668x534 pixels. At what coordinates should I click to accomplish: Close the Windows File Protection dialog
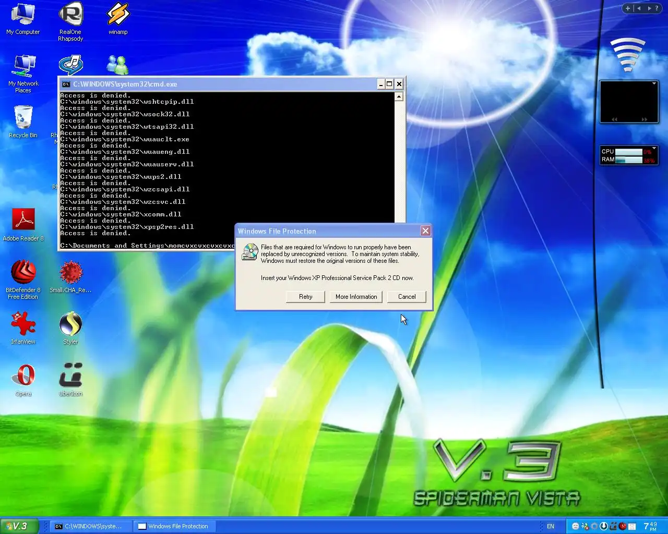pos(425,231)
